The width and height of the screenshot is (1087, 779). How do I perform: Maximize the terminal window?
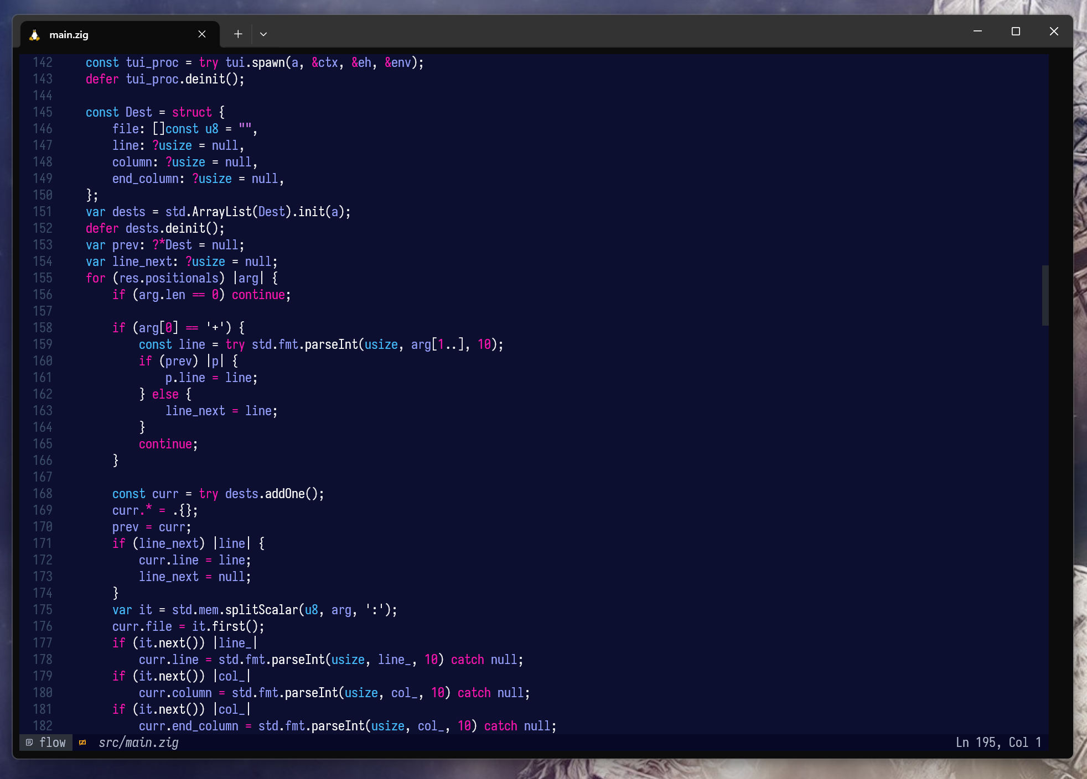1016,32
